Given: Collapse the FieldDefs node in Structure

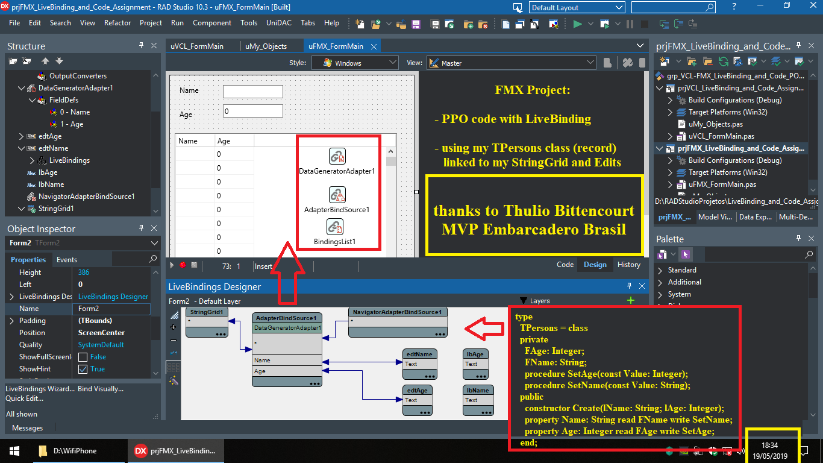Looking at the screenshot, I should tap(33, 100).
